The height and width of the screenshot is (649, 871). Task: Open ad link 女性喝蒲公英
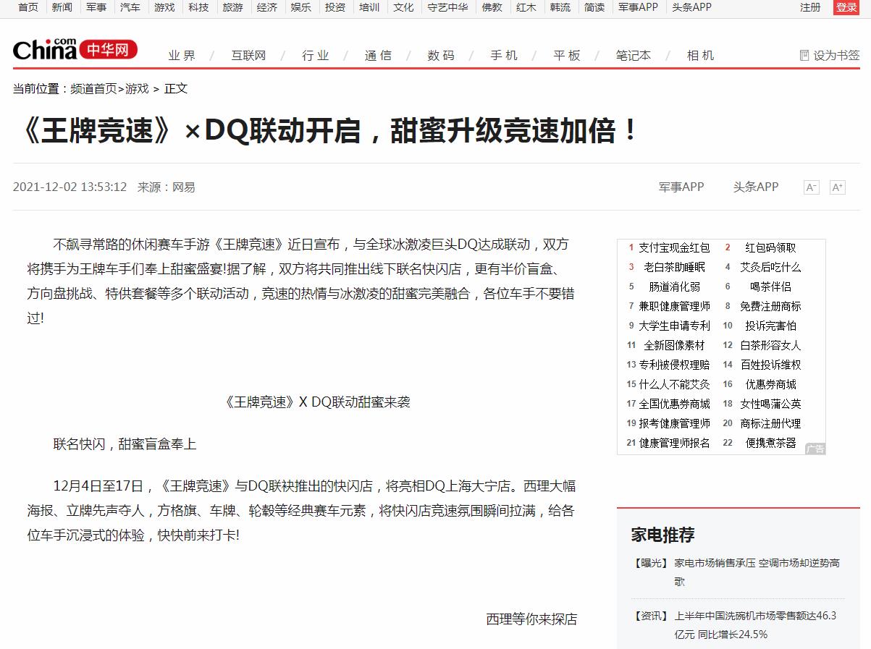coord(770,404)
